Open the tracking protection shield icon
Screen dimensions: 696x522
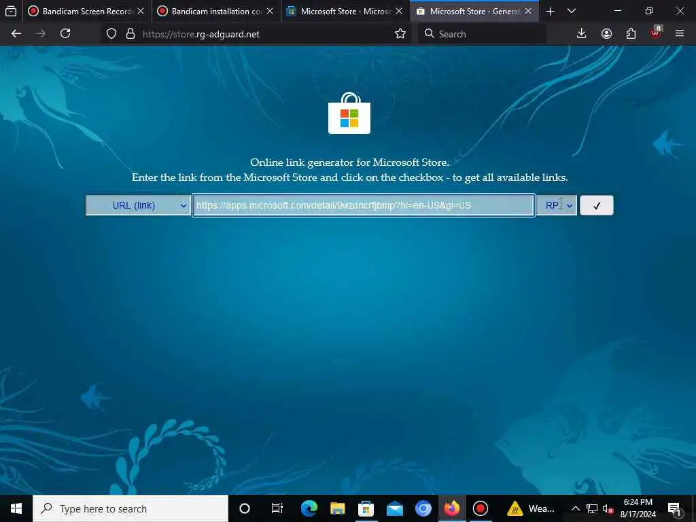111,34
